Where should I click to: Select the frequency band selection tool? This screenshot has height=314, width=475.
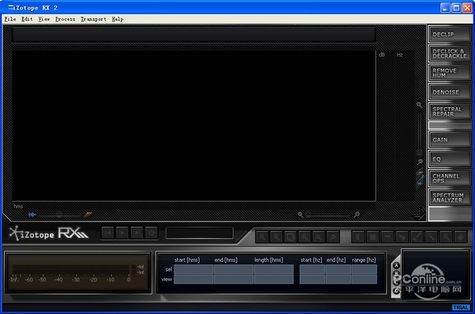click(387, 237)
